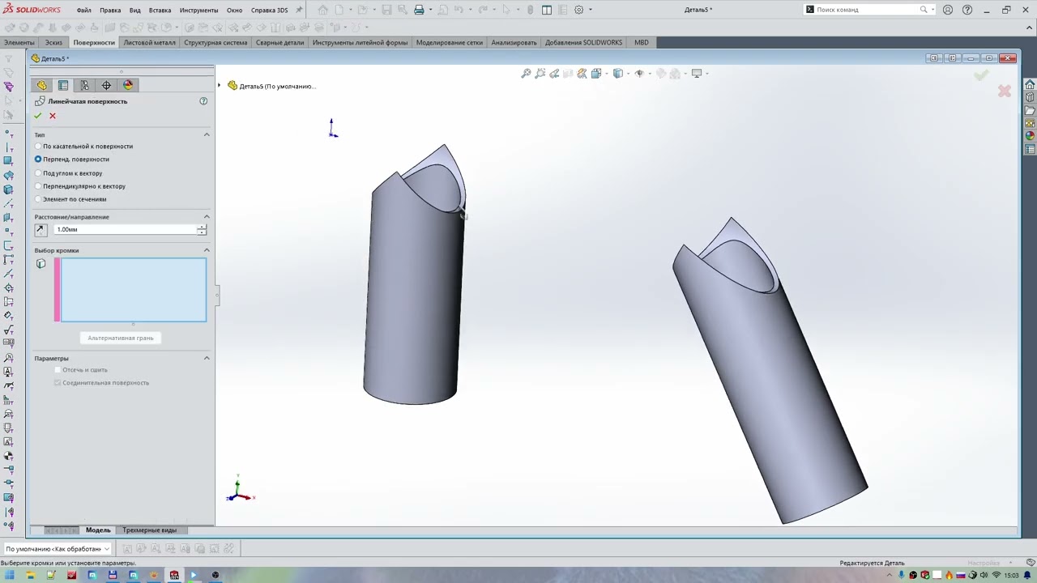1037x583 pixels.
Task: Select 'Перпенд. поверхности' radio option
Action: 72,160
